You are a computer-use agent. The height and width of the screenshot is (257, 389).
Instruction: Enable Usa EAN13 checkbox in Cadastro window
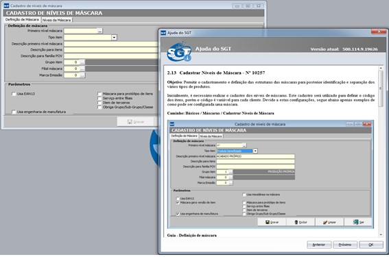pos(14,94)
